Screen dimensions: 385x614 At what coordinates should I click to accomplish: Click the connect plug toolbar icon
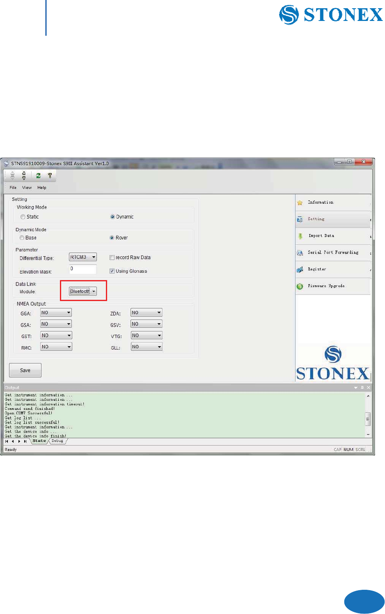tap(13, 175)
